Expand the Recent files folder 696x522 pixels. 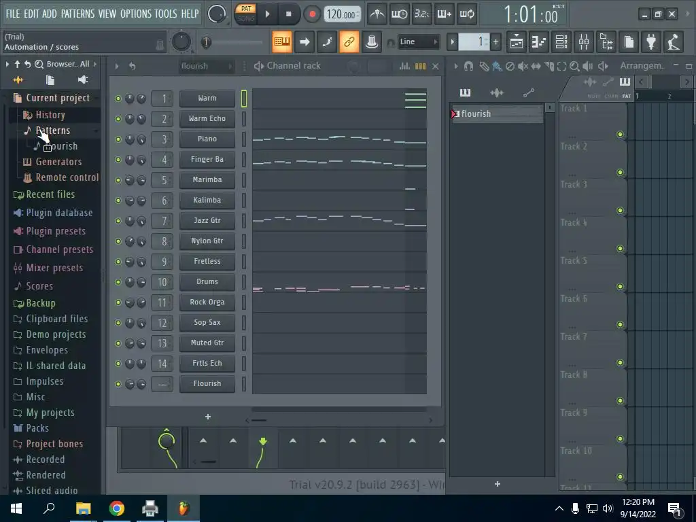click(x=50, y=194)
